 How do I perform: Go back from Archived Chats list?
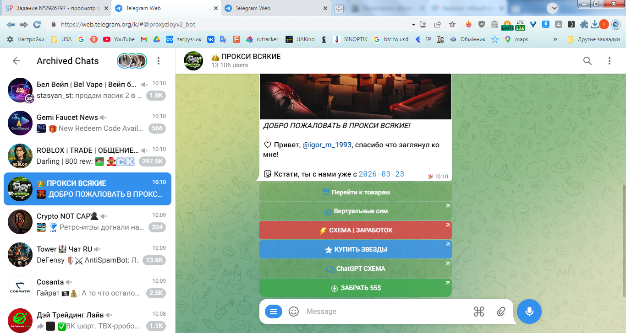16,61
